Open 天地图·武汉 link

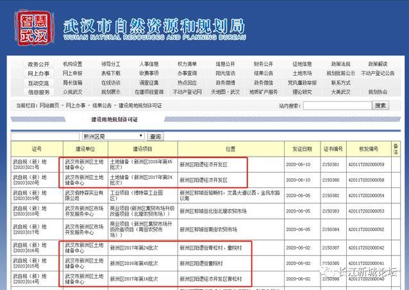tap(225, 92)
